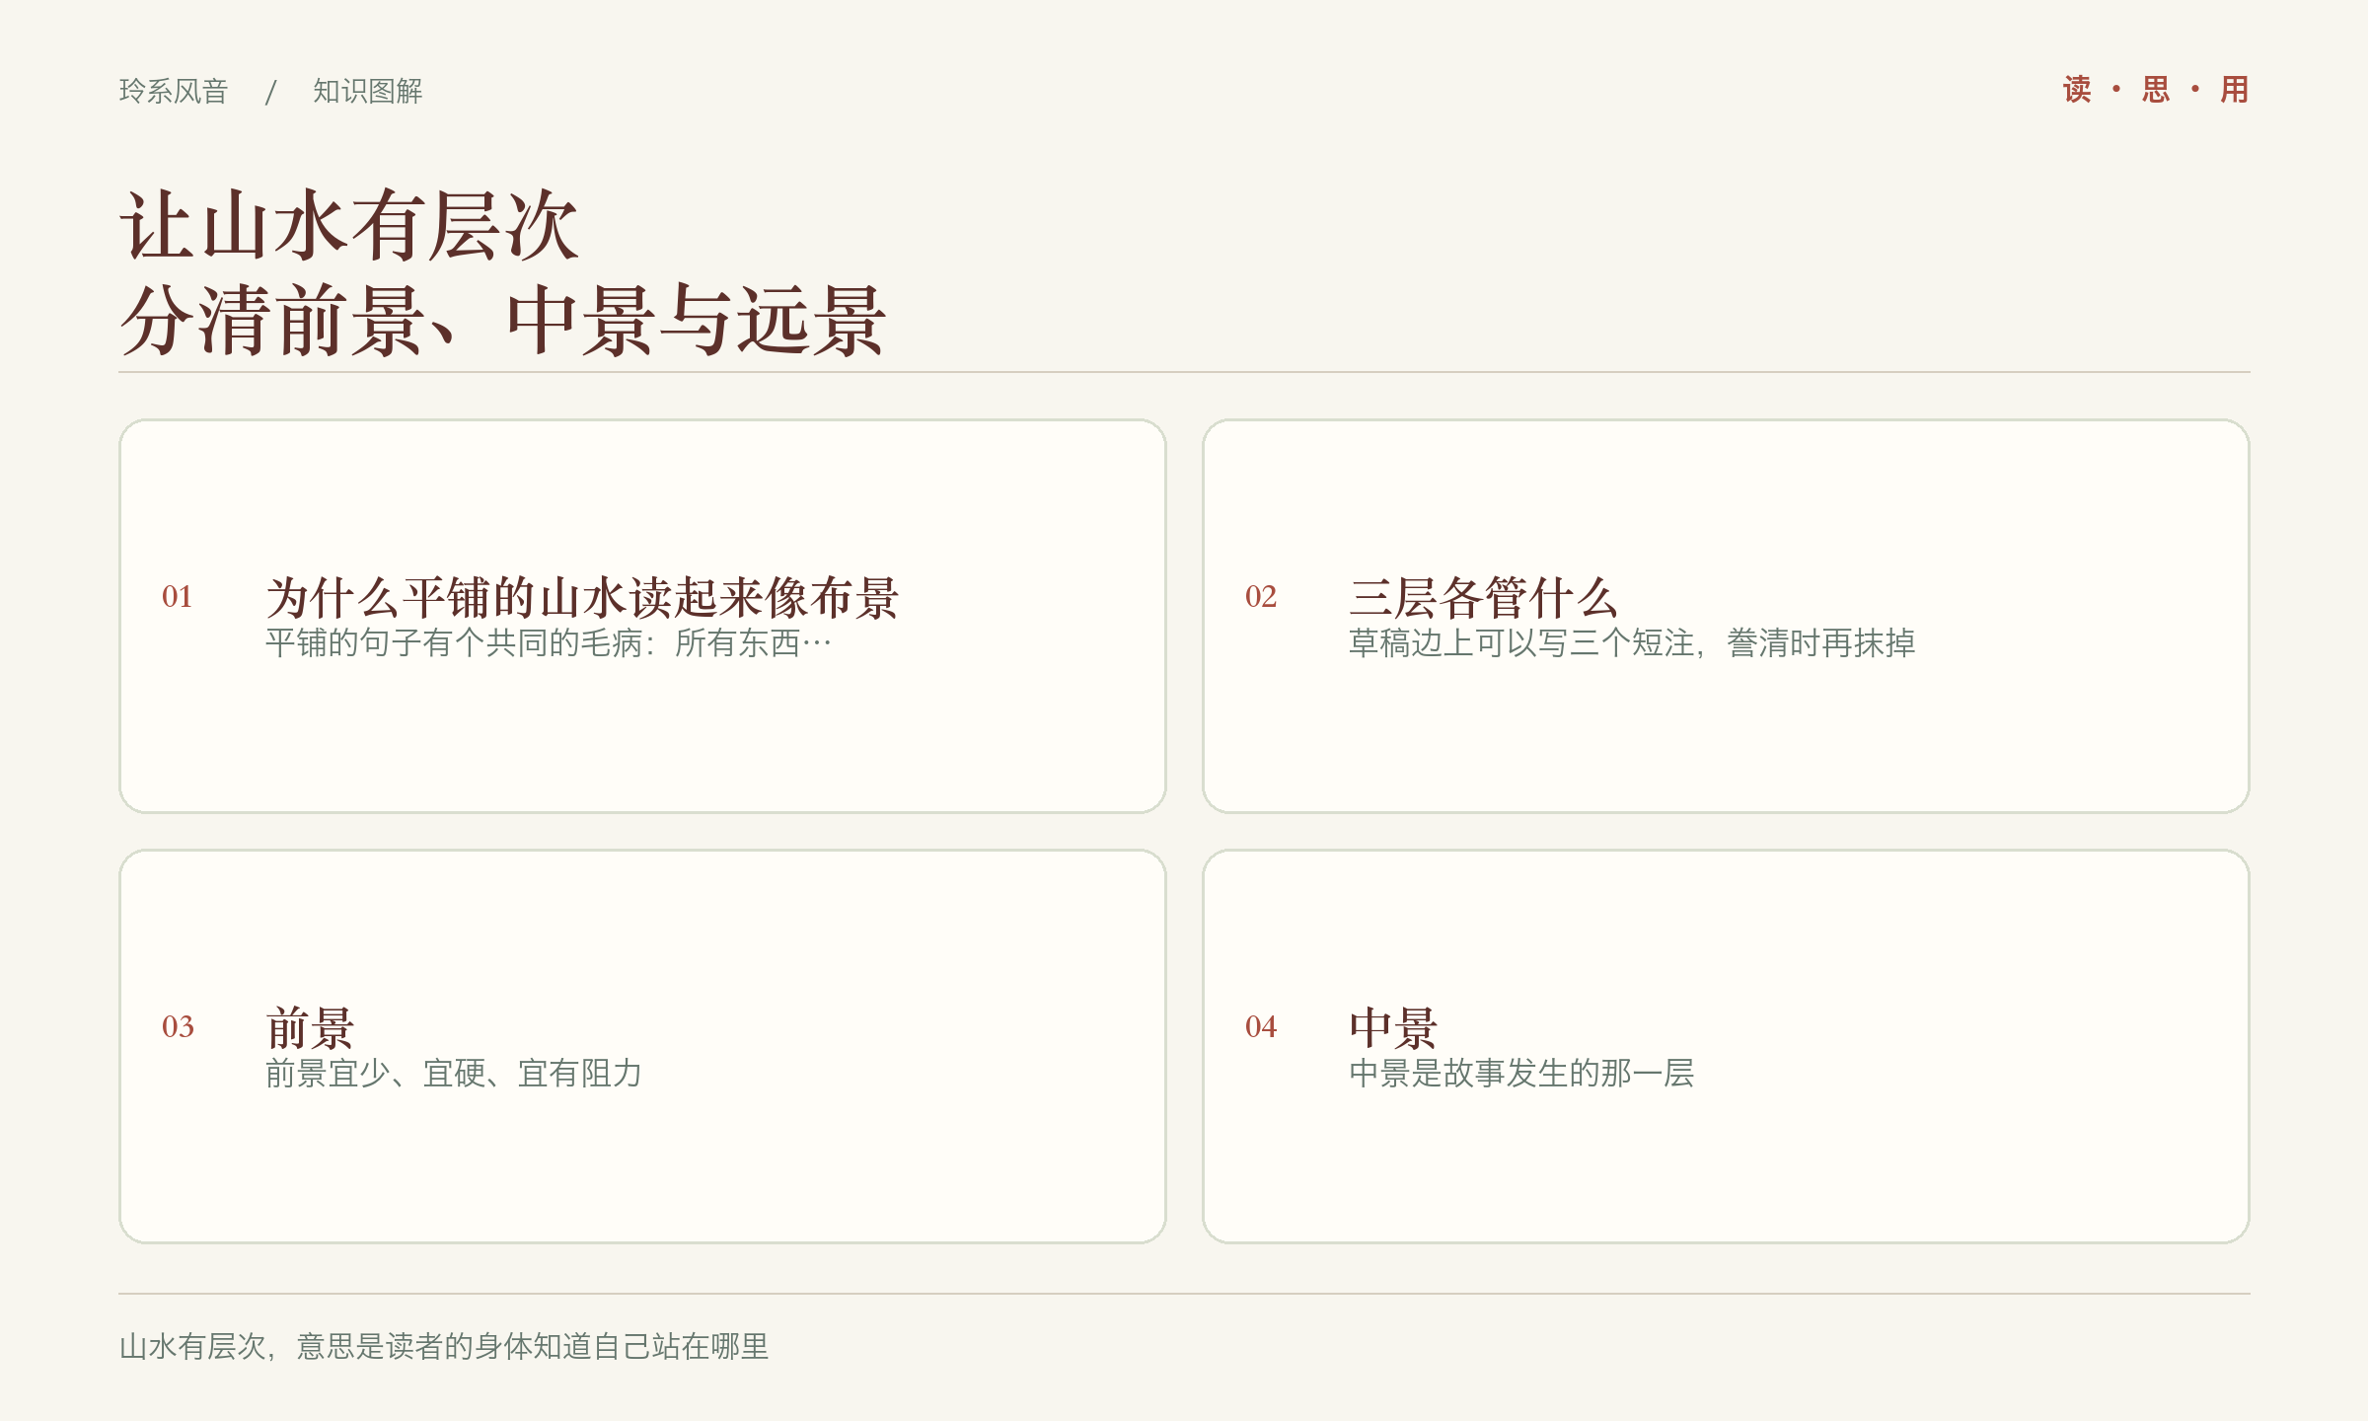
Task: Click the 知识图解 breadcrumb label
Action: [x=368, y=91]
